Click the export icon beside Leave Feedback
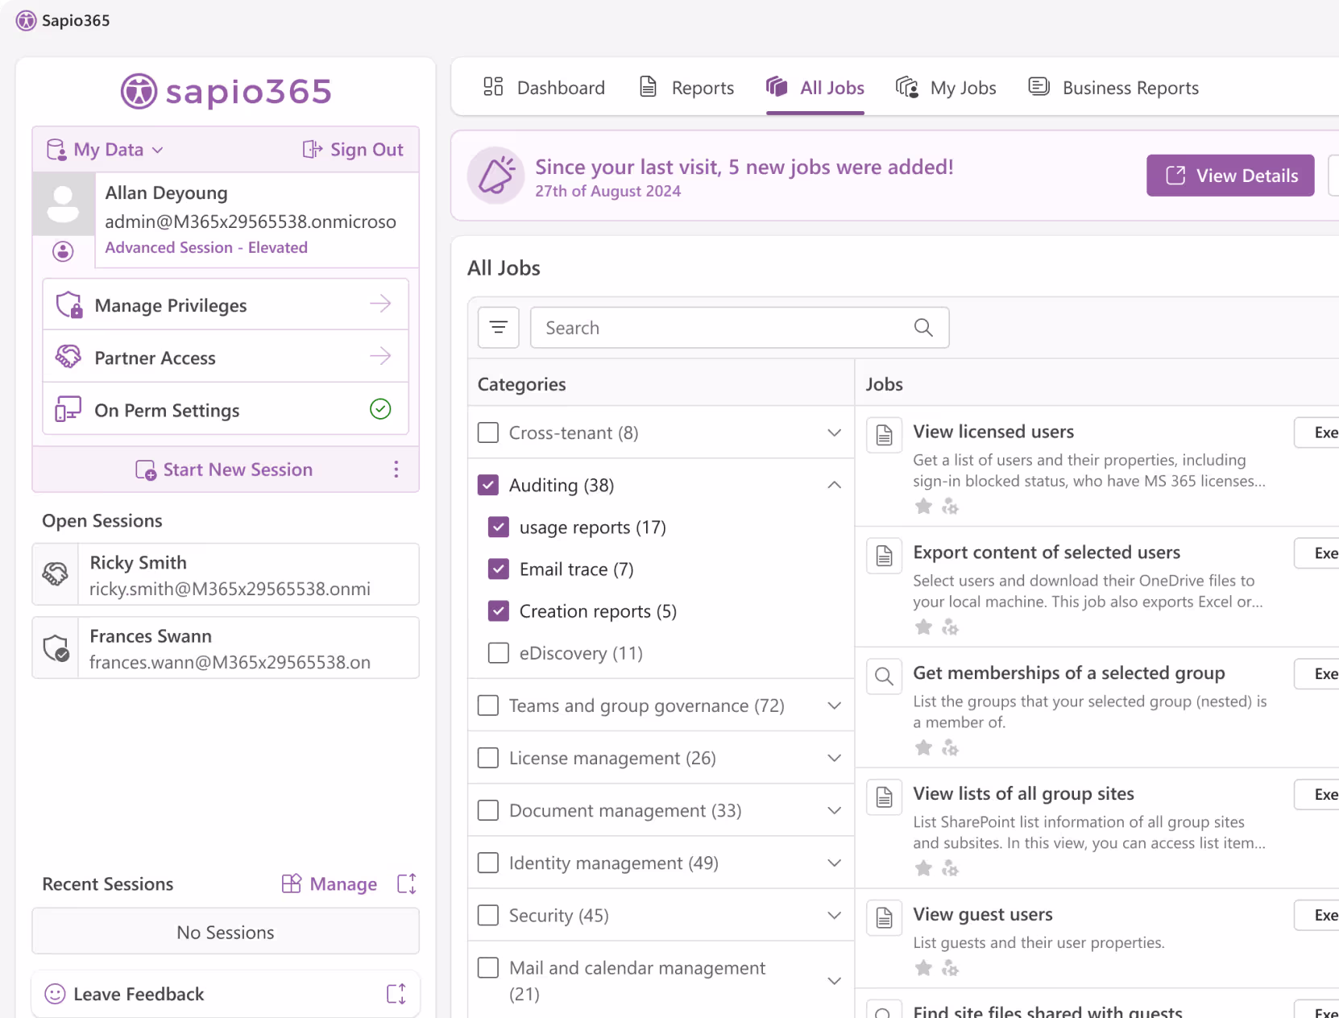1339x1018 pixels. 396,994
